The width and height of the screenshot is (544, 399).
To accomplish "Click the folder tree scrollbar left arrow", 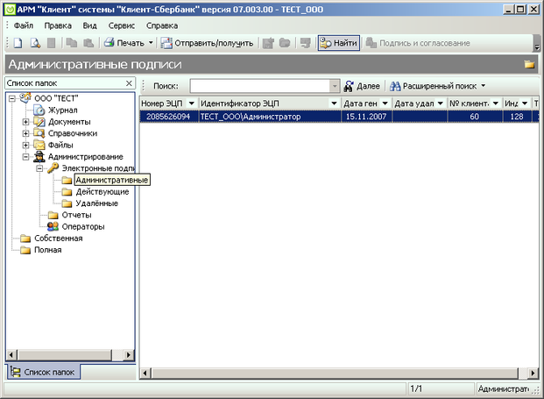I will [11, 355].
